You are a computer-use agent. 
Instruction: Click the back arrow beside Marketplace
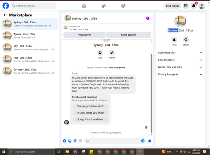tap(5, 15)
